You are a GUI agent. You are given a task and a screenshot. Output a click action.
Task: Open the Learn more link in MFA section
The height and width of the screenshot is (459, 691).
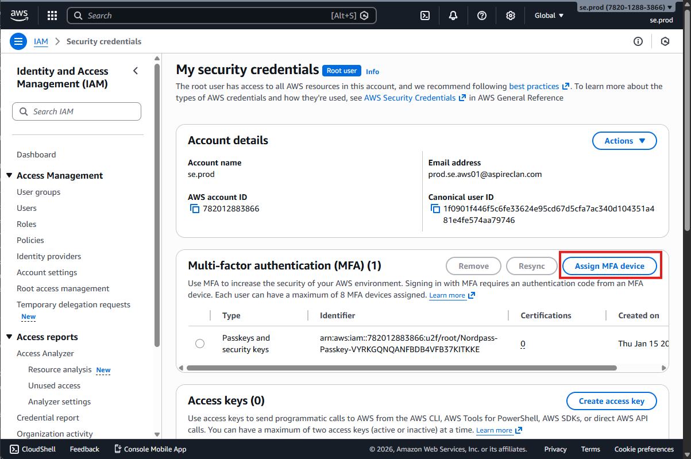click(x=447, y=295)
